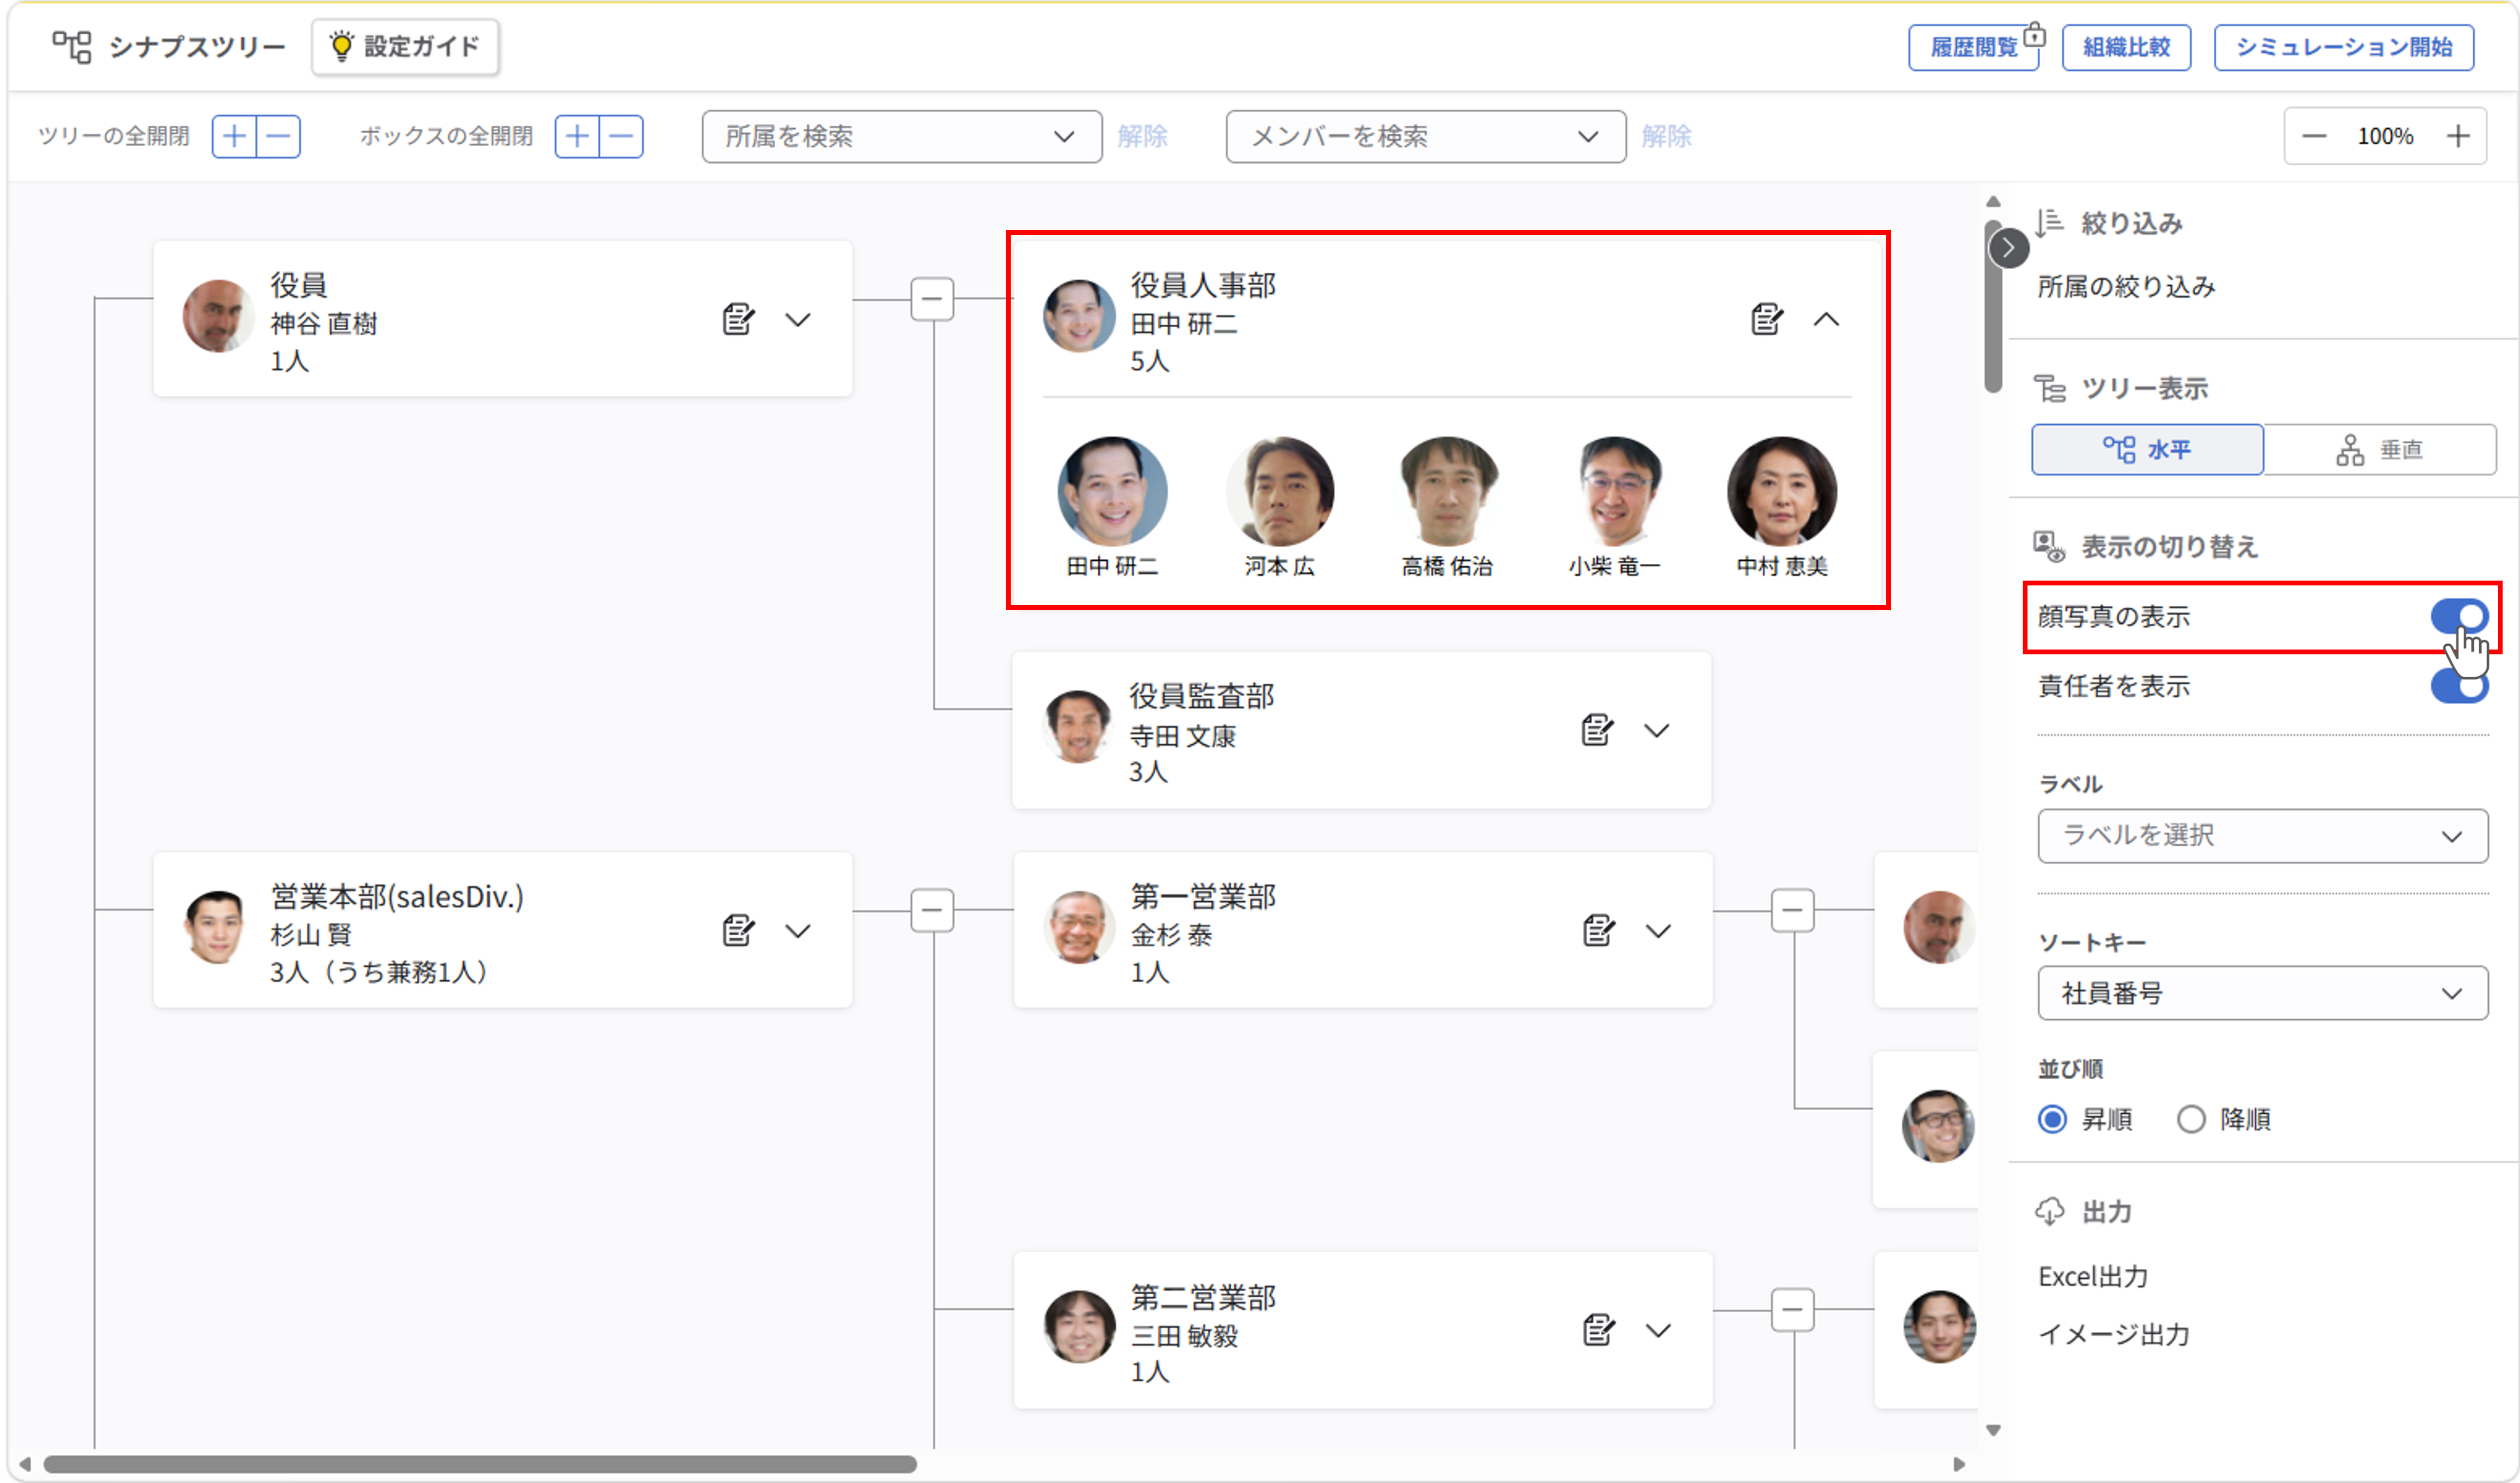Collapse child nodes of 第一営業部
Screen dimensions: 2520x1483
[1792, 910]
